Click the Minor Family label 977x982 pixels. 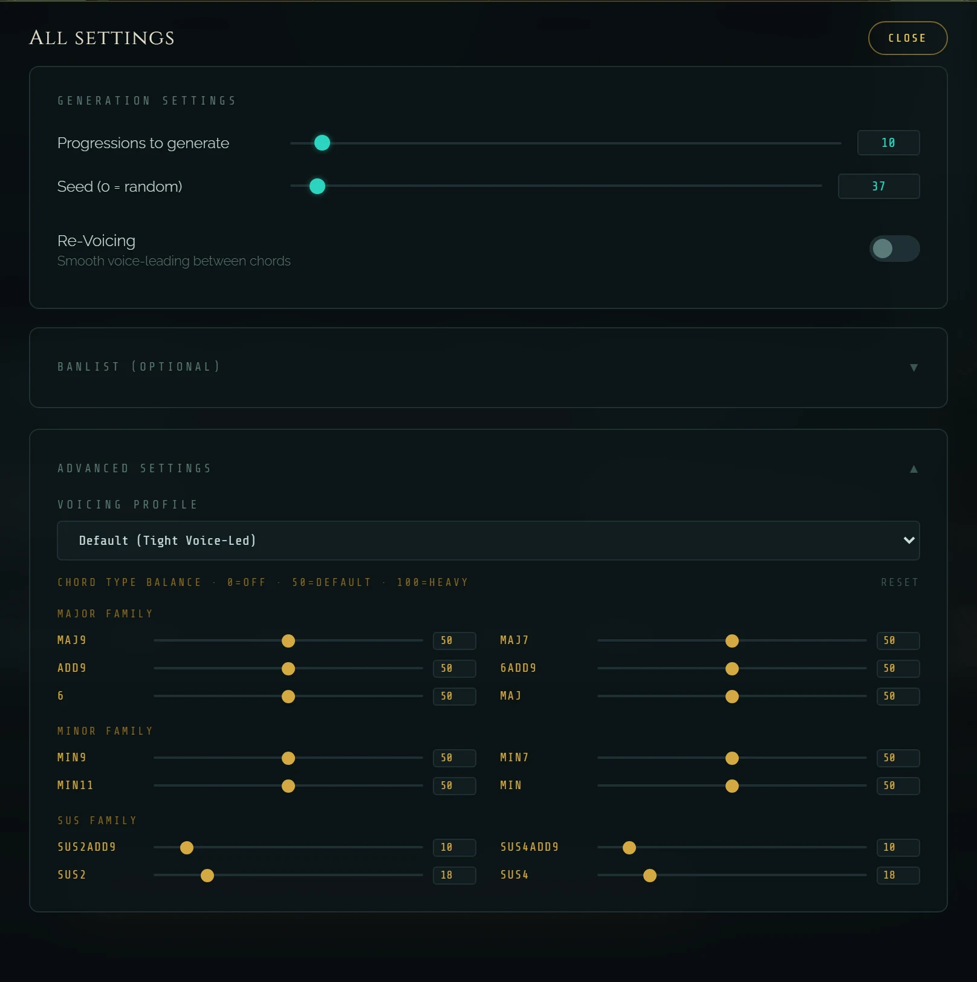[x=105, y=731]
